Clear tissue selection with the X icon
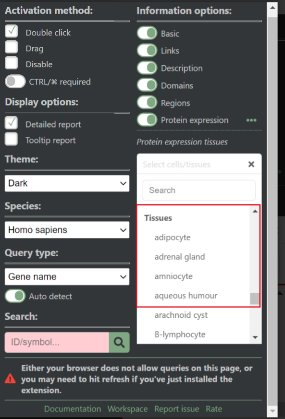The height and width of the screenshot is (419, 285). (x=251, y=164)
